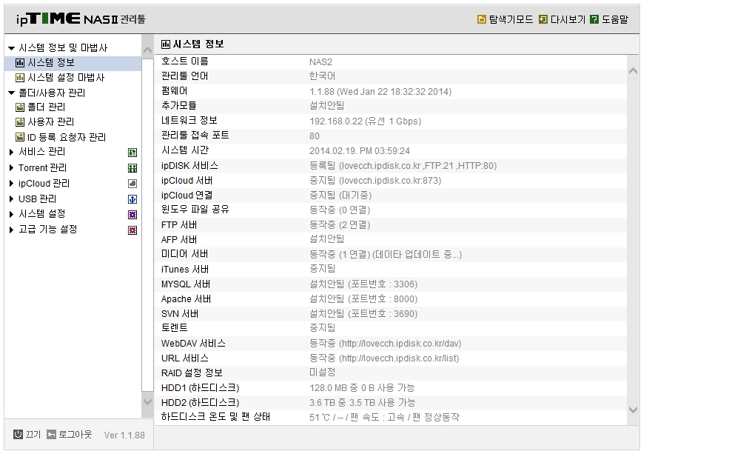Image resolution: width=729 pixels, height=454 pixels.
Task: Click the icon beside 시스템 설정 마법사
Action: coord(19,78)
